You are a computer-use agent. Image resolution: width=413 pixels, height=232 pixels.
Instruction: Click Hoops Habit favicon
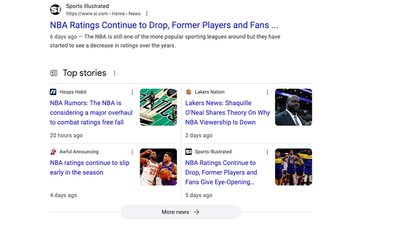[x=53, y=92]
